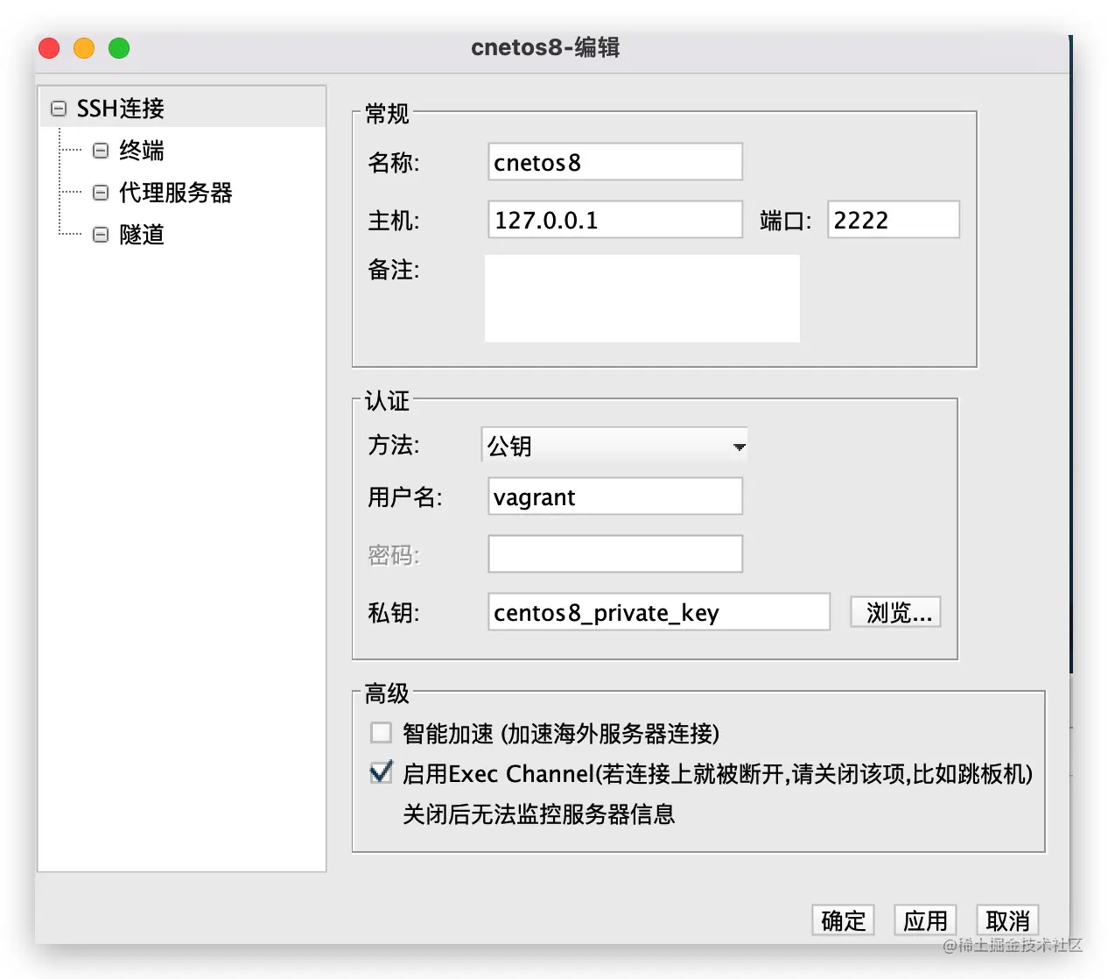Click the 端口 field showing 2222

tap(894, 220)
